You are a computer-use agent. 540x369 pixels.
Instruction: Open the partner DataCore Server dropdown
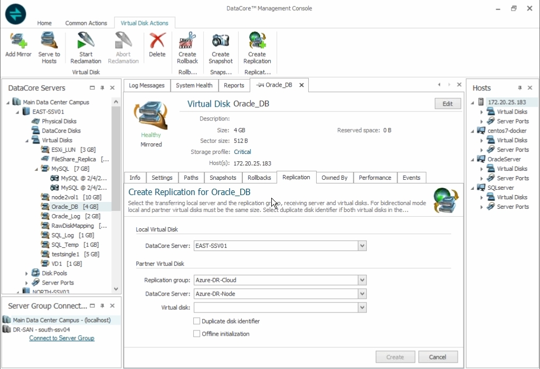click(362, 294)
